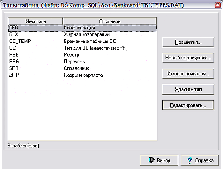Open Новый из текущего... dialog
Viewport: 223px width, 171px height.
pyautogui.click(x=188, y=58)
